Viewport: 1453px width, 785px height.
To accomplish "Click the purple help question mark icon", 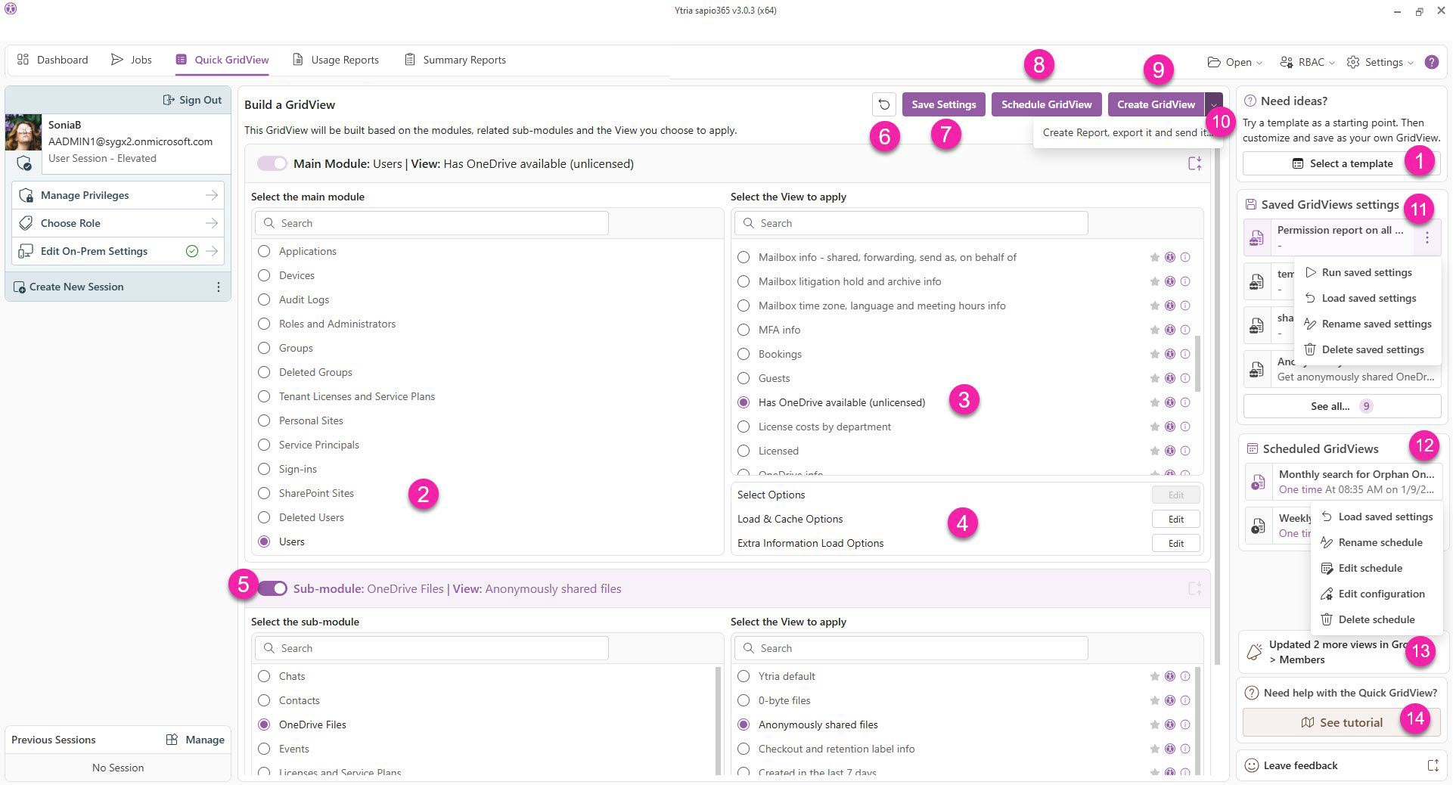I will tap(1431, 62).
